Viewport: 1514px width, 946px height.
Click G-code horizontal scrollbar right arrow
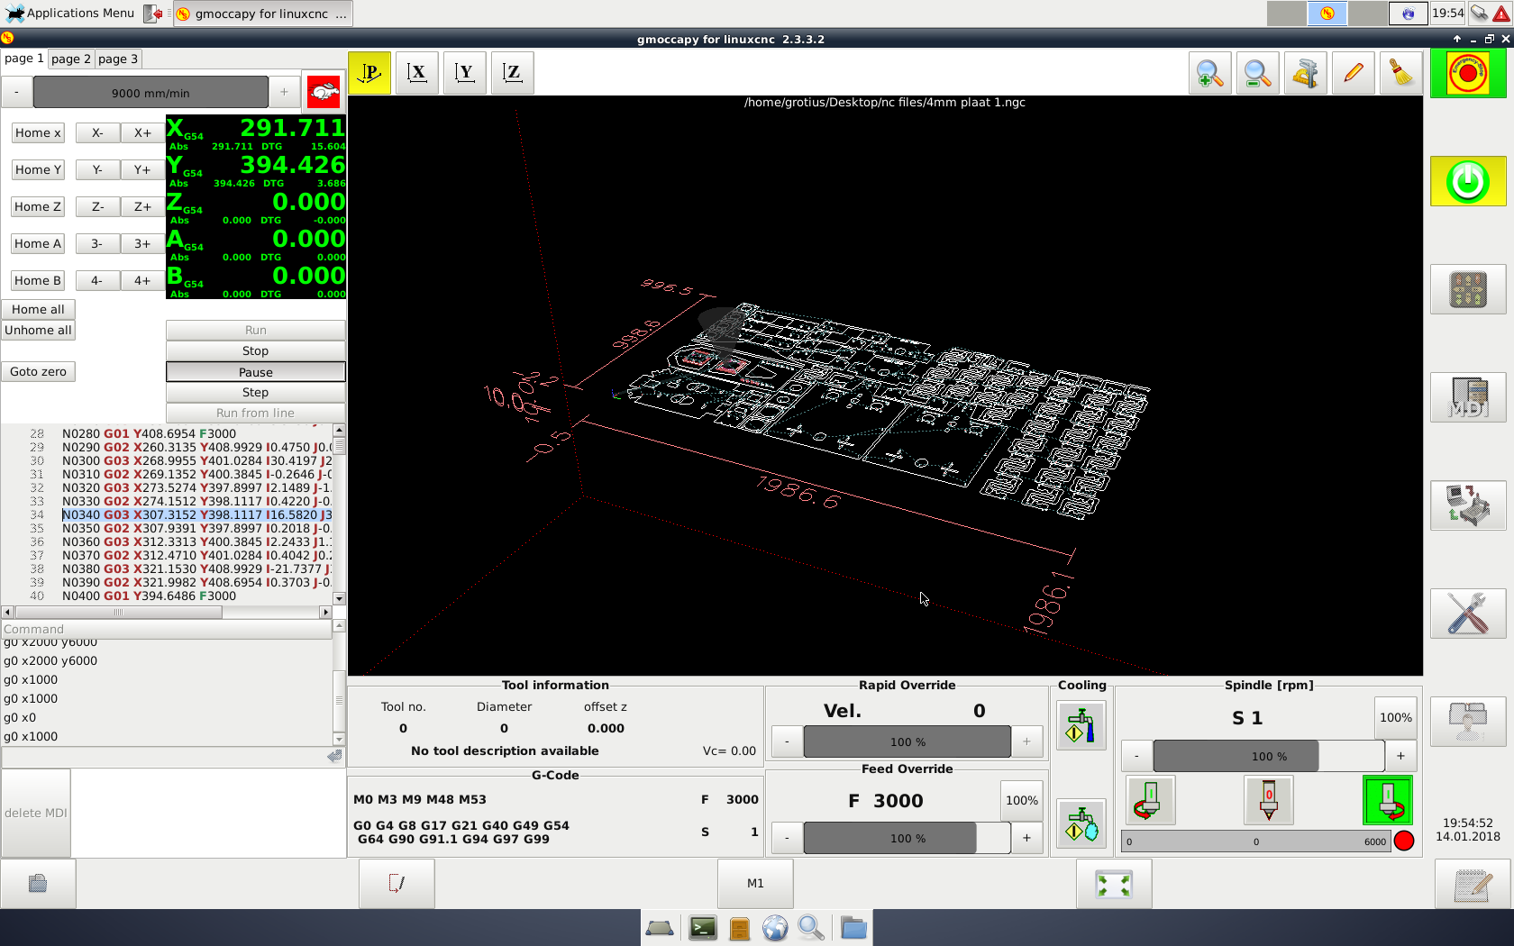pyautogui.click(x=325, y=613)
